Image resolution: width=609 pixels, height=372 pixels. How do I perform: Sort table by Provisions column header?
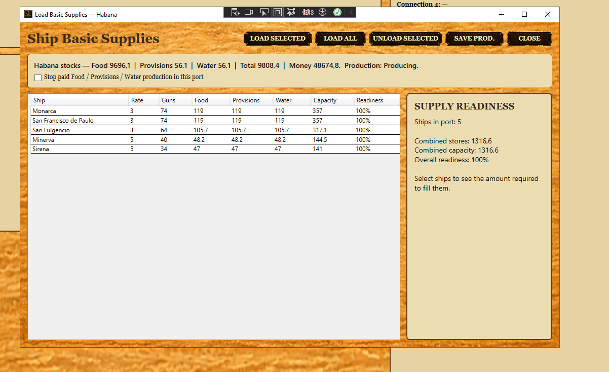pos(251,100)
